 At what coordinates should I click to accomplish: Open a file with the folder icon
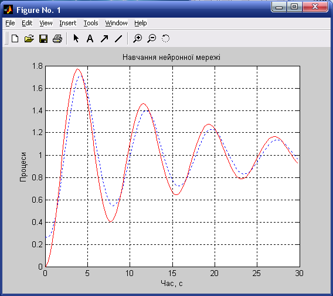click(x=29, y=39)
